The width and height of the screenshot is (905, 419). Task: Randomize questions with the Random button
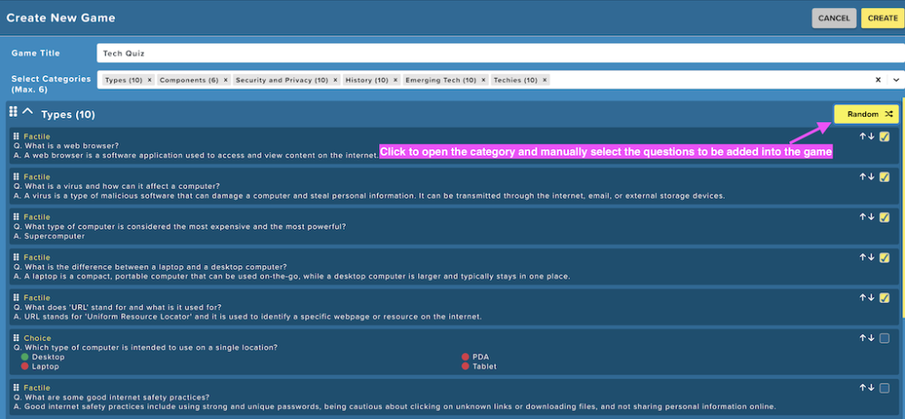[866, 114]
